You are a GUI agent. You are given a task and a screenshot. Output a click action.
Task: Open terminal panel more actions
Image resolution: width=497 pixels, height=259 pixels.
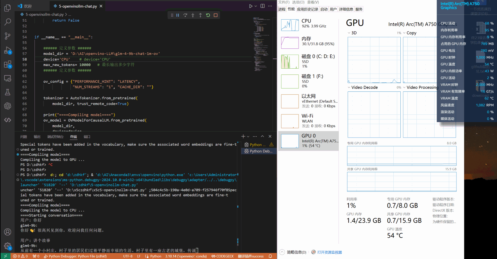tap(255, 136)
